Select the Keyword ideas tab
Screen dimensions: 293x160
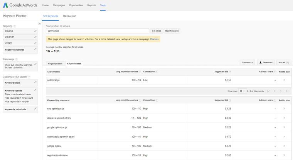[x=74, y=64]
